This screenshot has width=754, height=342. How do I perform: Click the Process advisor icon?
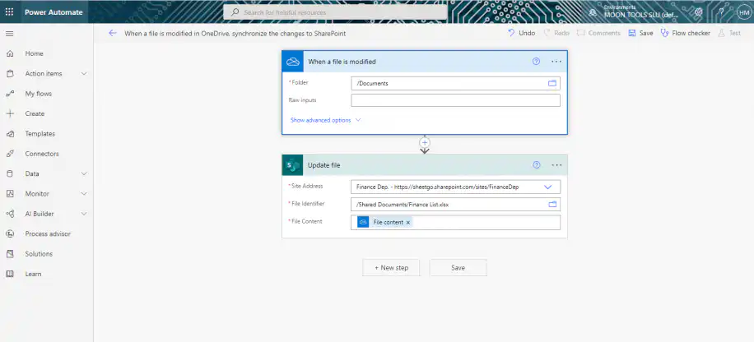10,234
